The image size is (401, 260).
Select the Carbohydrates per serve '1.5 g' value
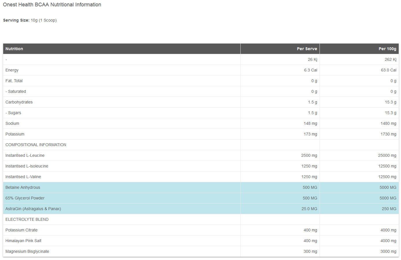click(312, 102)
